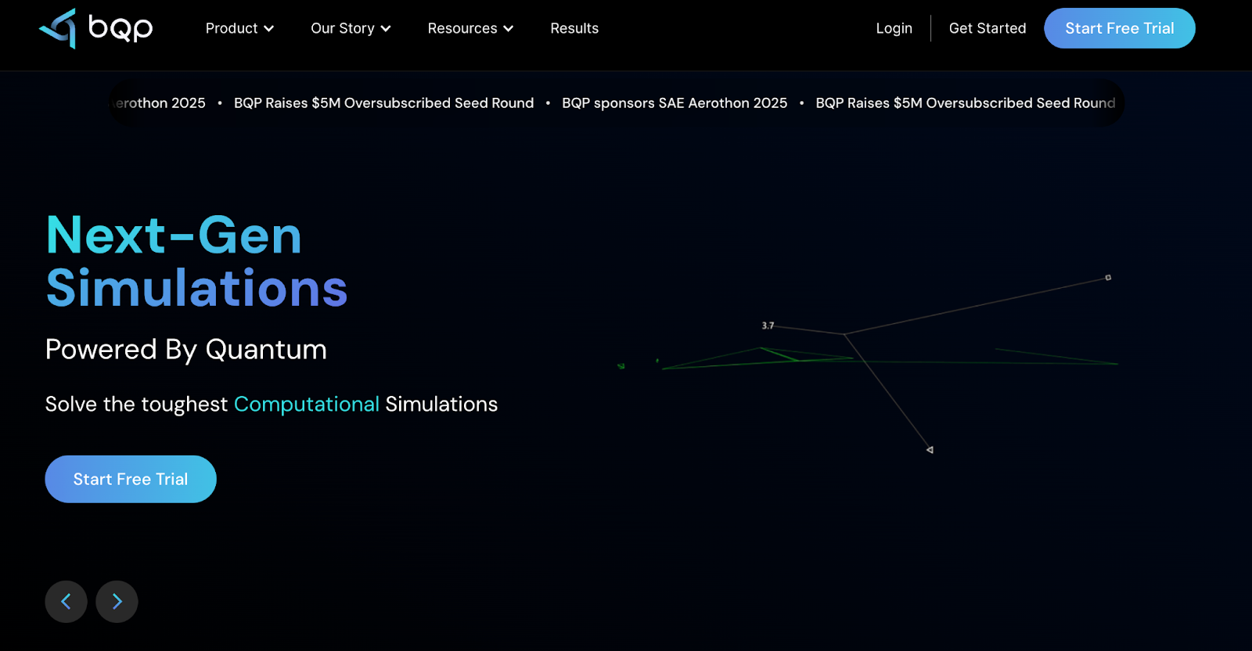Viewport: 1252px width, 651px height.
Task: Expand the Our Story menu
Action: 351,28
